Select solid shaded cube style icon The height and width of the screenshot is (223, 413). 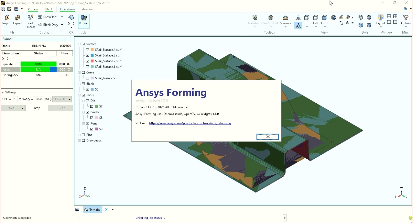click(x=361, y=25)
